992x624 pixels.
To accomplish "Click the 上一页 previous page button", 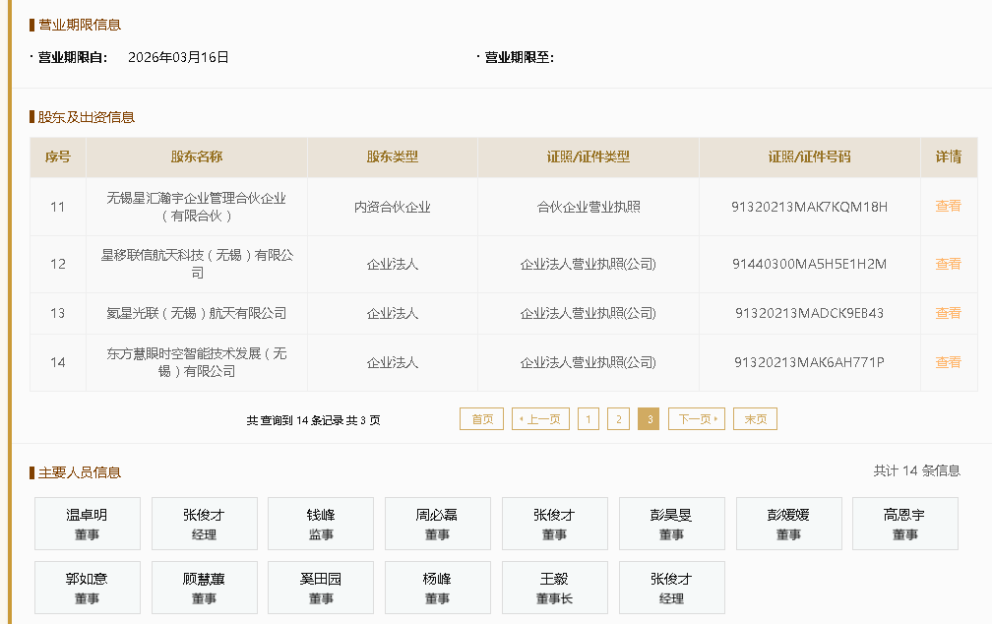I will tap(540, 419).
